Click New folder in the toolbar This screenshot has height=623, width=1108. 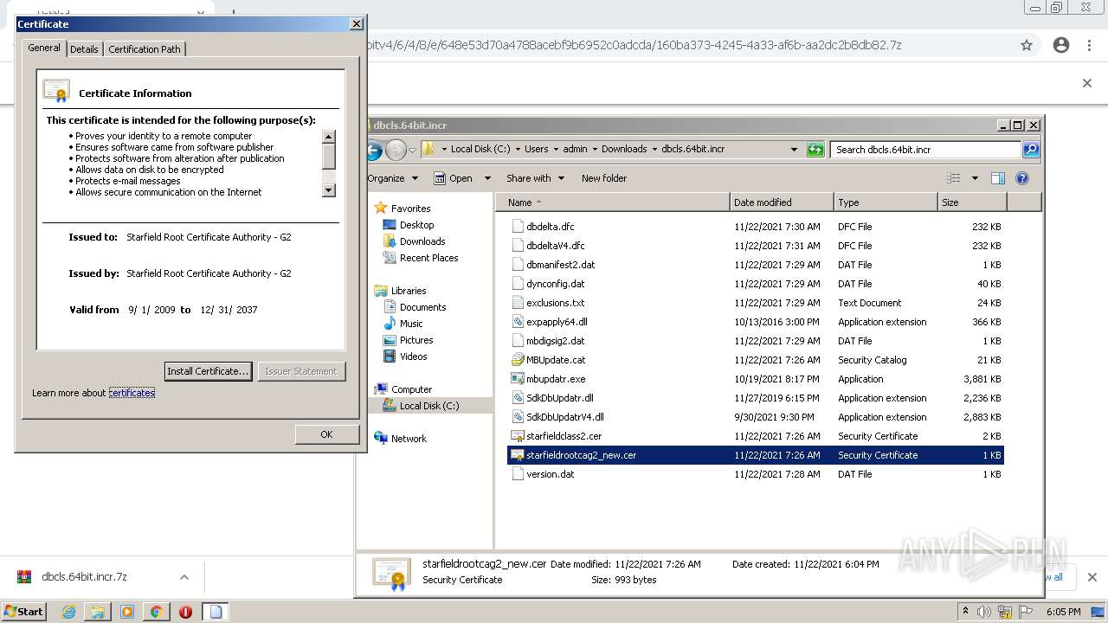(604, 178)
